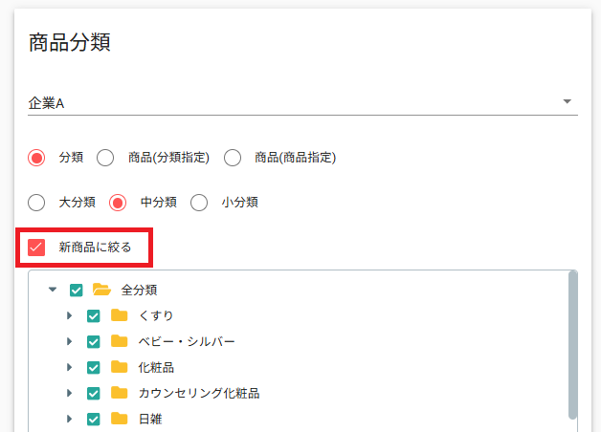Toggle the 新商品に絞る checkbox
This screenshot has height=432, width=601.
tap(37, 248)
